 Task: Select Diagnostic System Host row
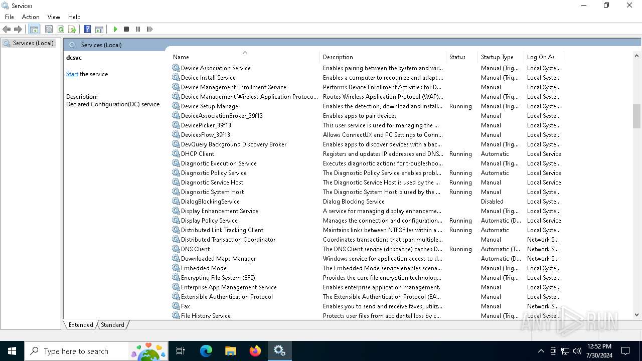[x=367, y=192]
